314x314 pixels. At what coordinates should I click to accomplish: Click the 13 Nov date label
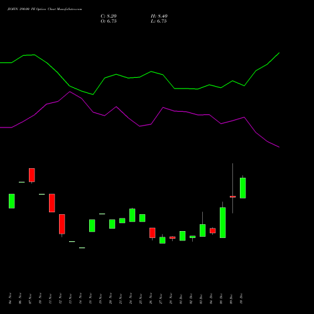coord(70,298)
